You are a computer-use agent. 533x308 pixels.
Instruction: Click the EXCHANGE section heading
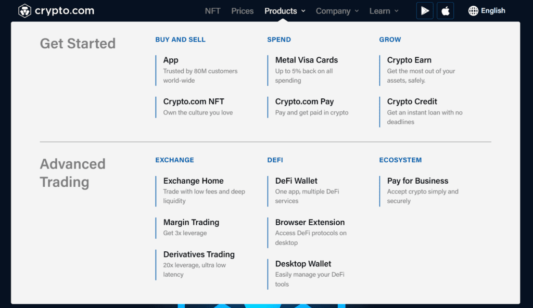174,160
